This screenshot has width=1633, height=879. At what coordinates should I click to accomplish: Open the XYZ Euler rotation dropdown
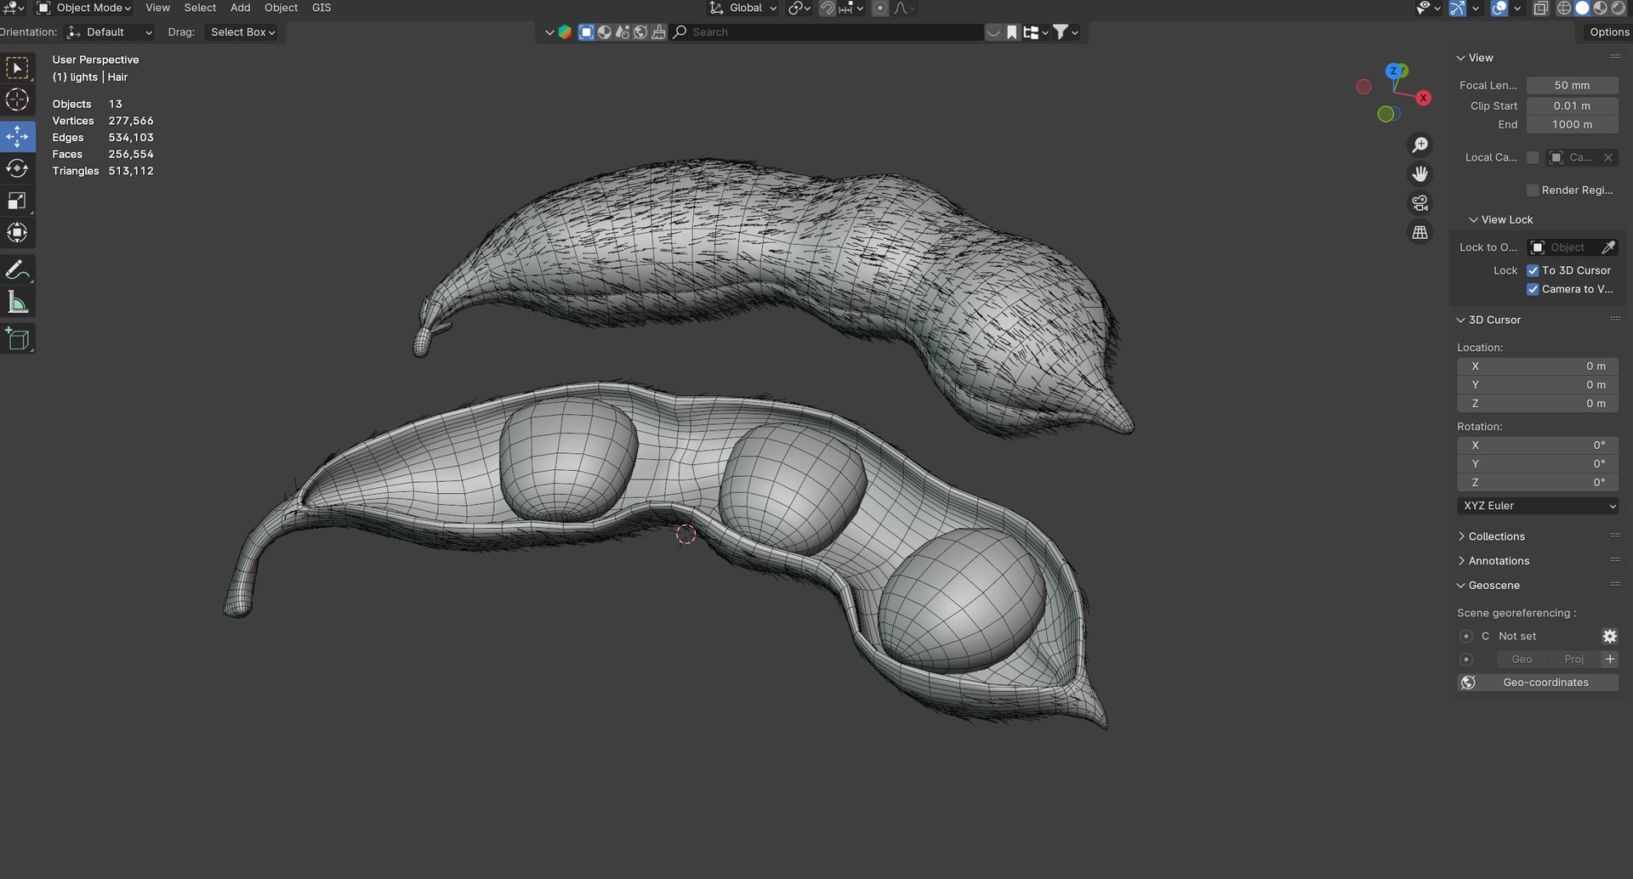click(x=1538, y=506)
